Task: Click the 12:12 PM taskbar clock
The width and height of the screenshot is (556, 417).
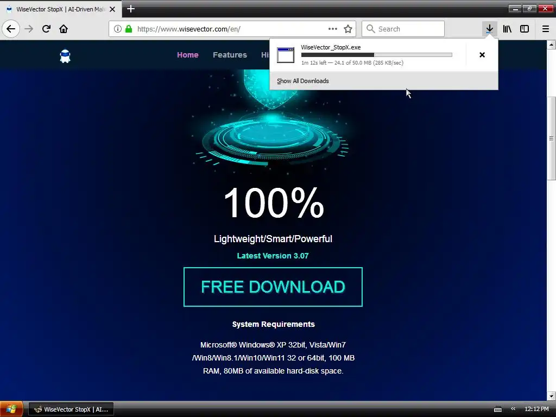Action: coord(536,409)
